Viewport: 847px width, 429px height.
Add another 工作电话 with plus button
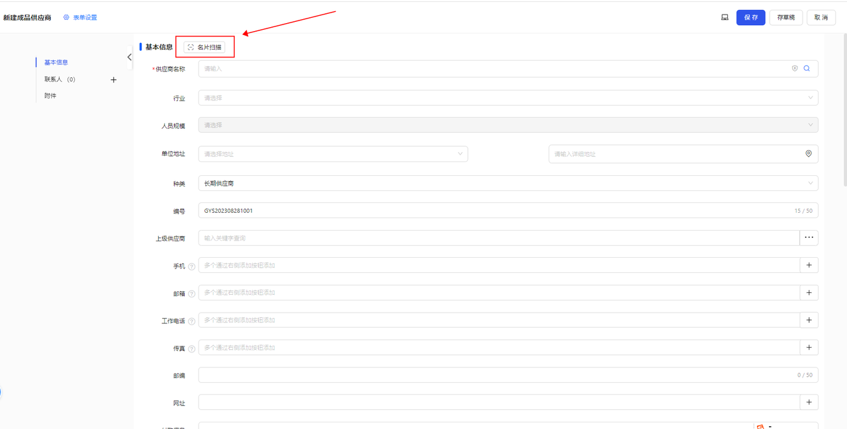click(809, 320)
